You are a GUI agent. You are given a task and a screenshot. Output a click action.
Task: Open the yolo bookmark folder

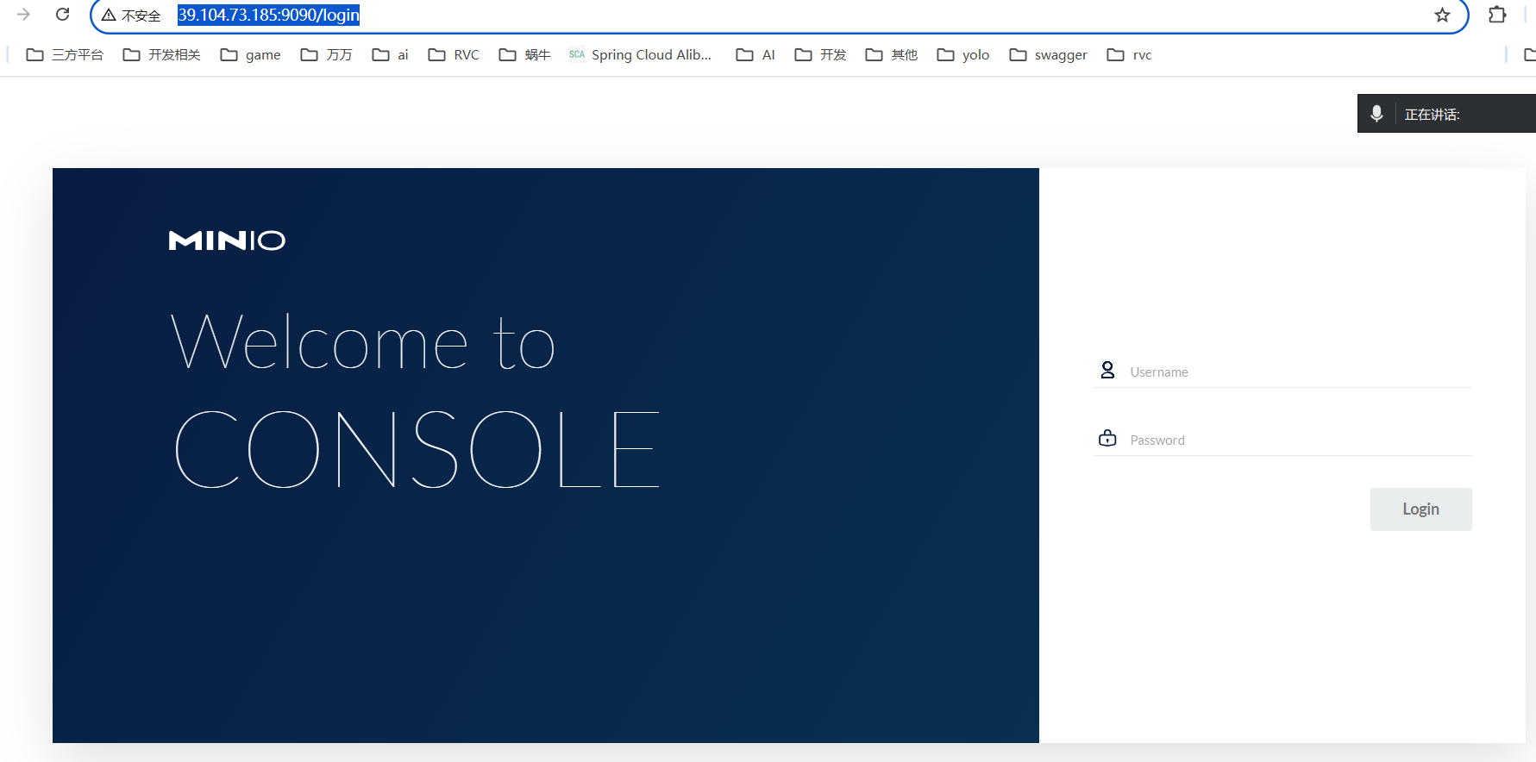[x=963, y=55]
